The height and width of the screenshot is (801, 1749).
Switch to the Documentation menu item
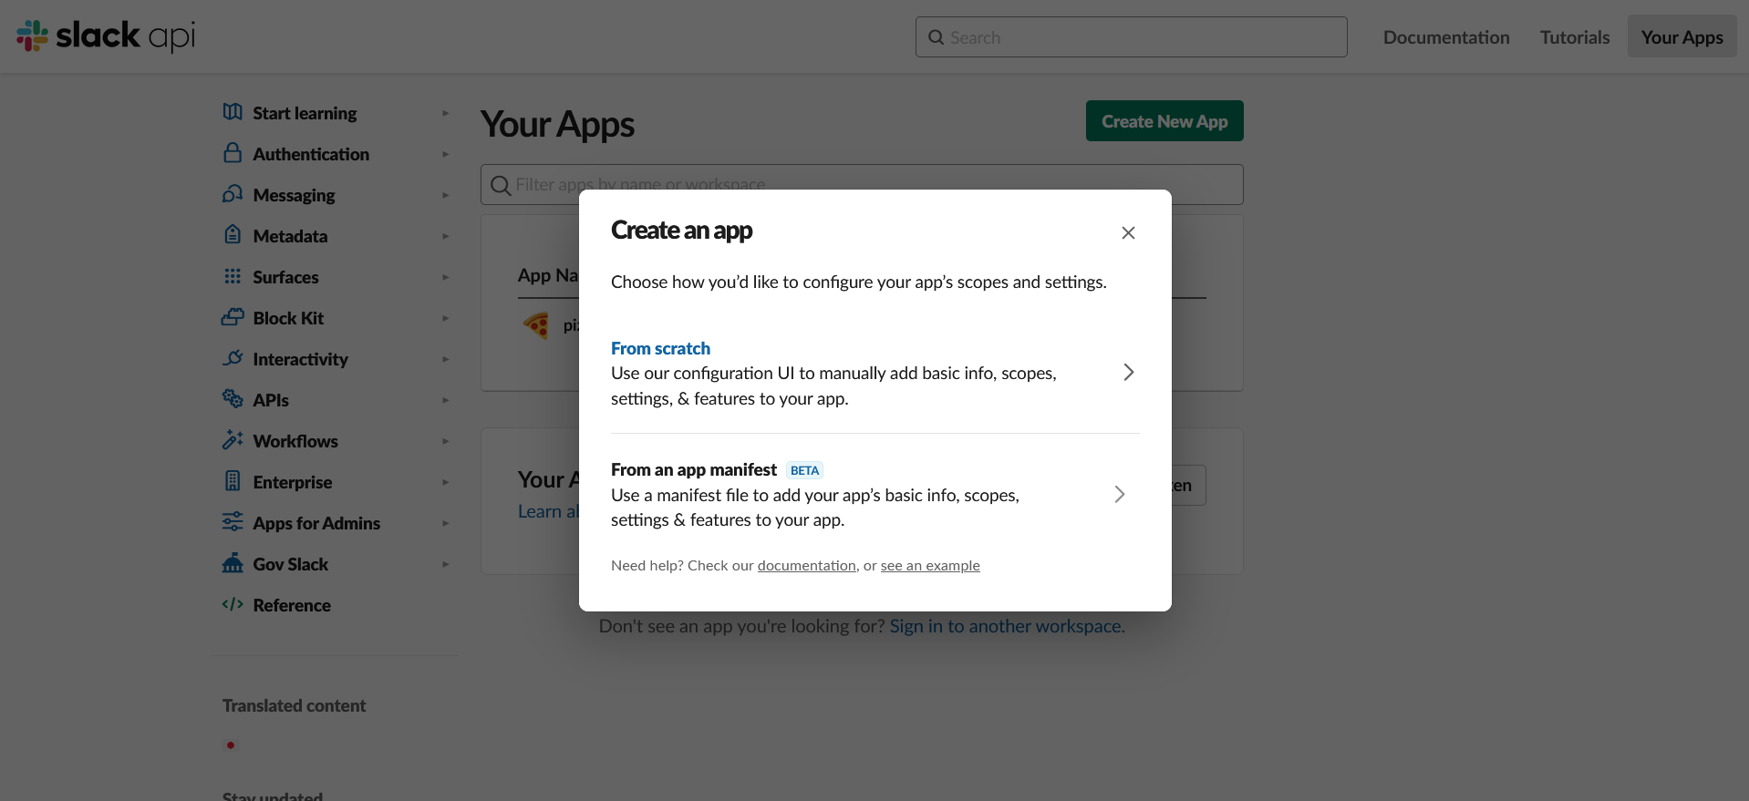click(x=1446, y=36)
